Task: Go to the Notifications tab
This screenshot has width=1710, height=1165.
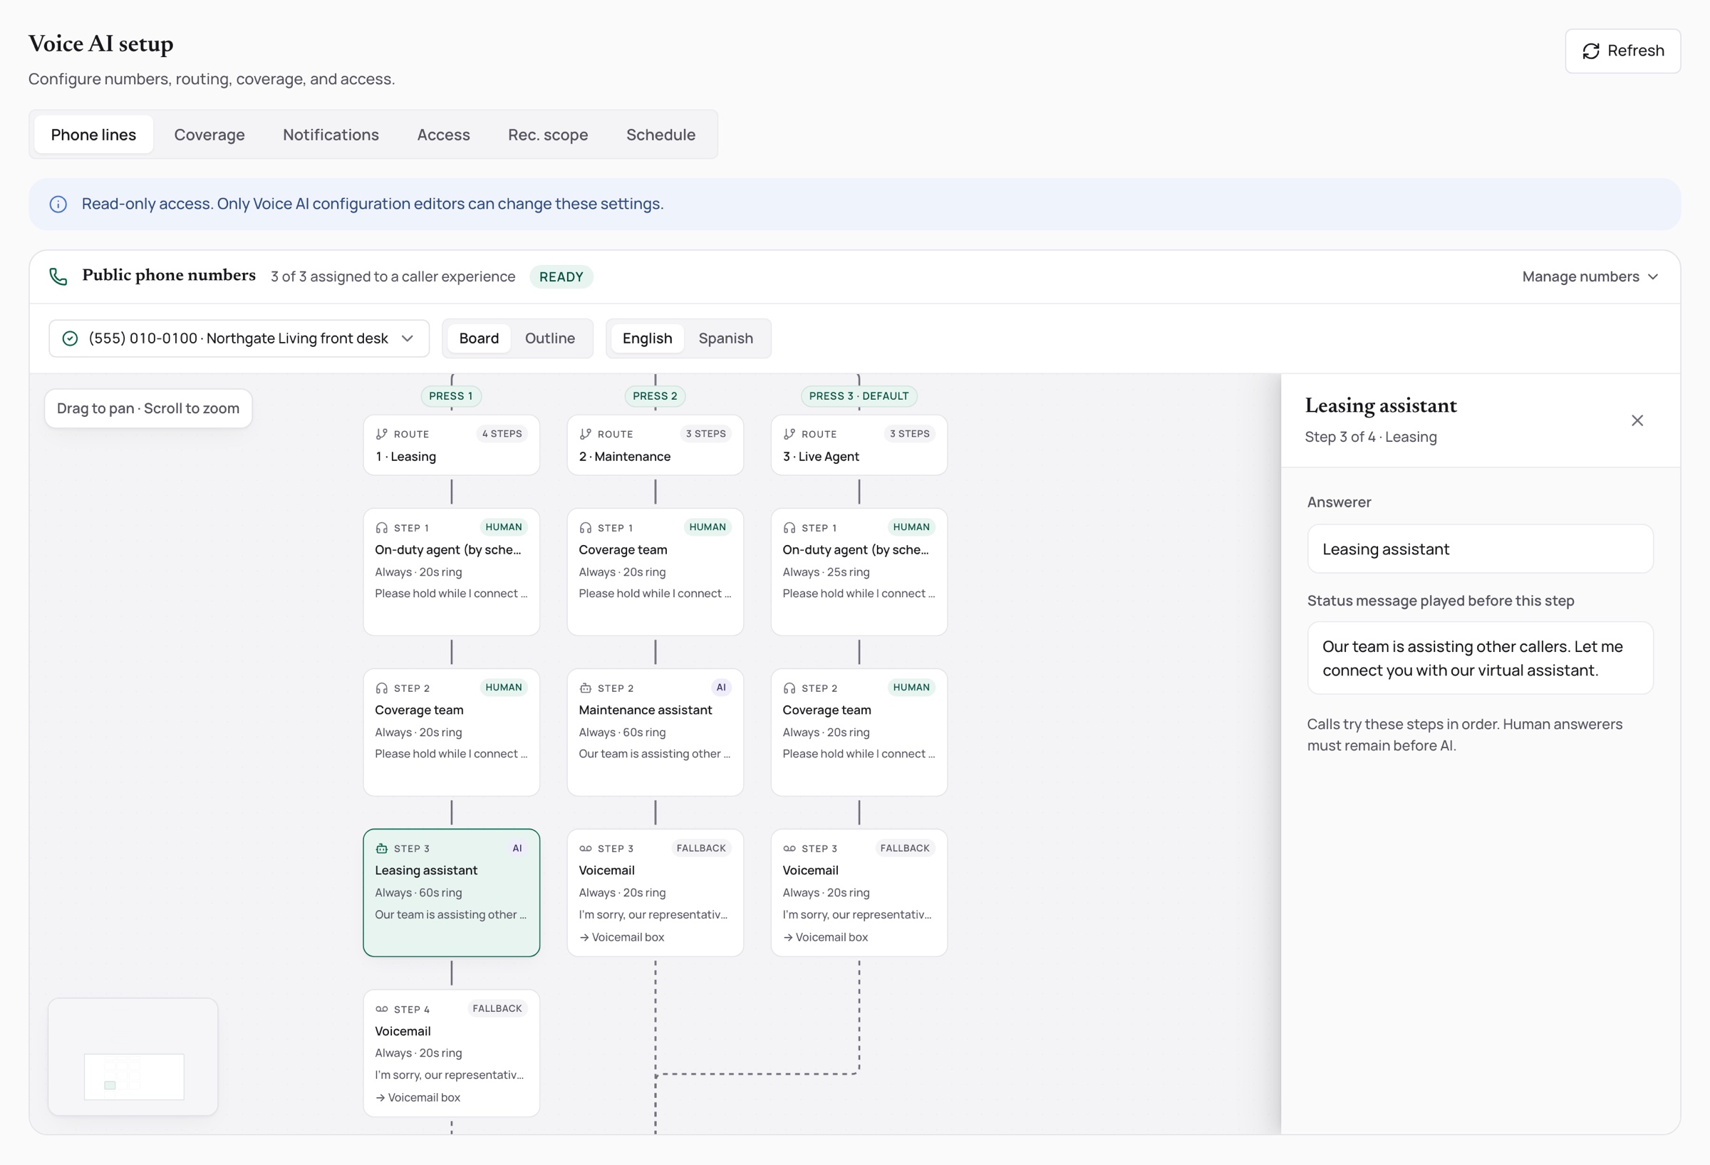Action: (x=331, y=135)
